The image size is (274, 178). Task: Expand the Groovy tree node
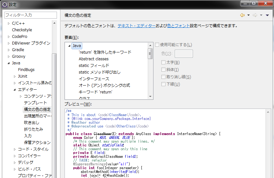(9, 56)
